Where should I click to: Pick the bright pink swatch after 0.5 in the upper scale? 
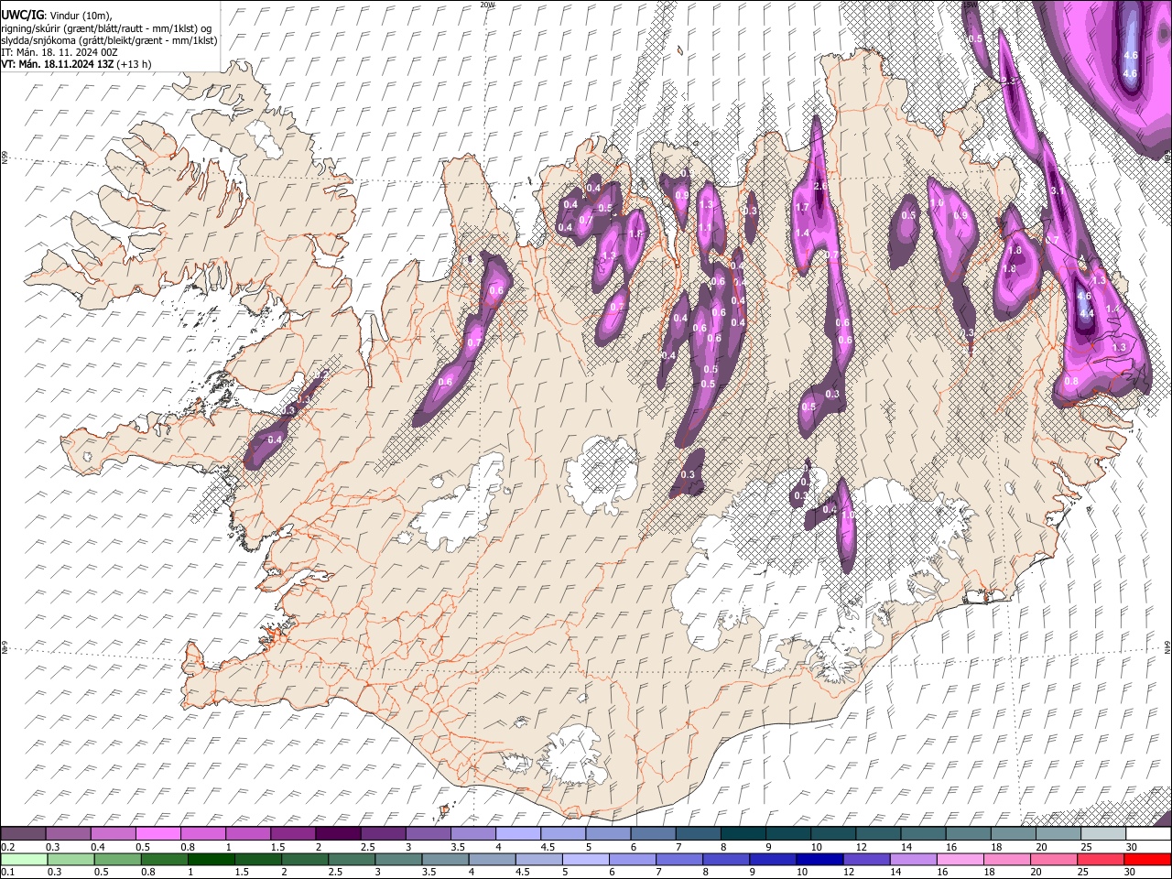pyautogui.click(x=157, y=833)
